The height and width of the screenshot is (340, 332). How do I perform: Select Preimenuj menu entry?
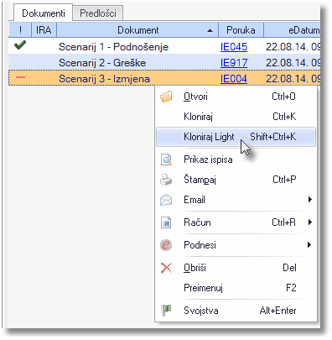point(236,288)
